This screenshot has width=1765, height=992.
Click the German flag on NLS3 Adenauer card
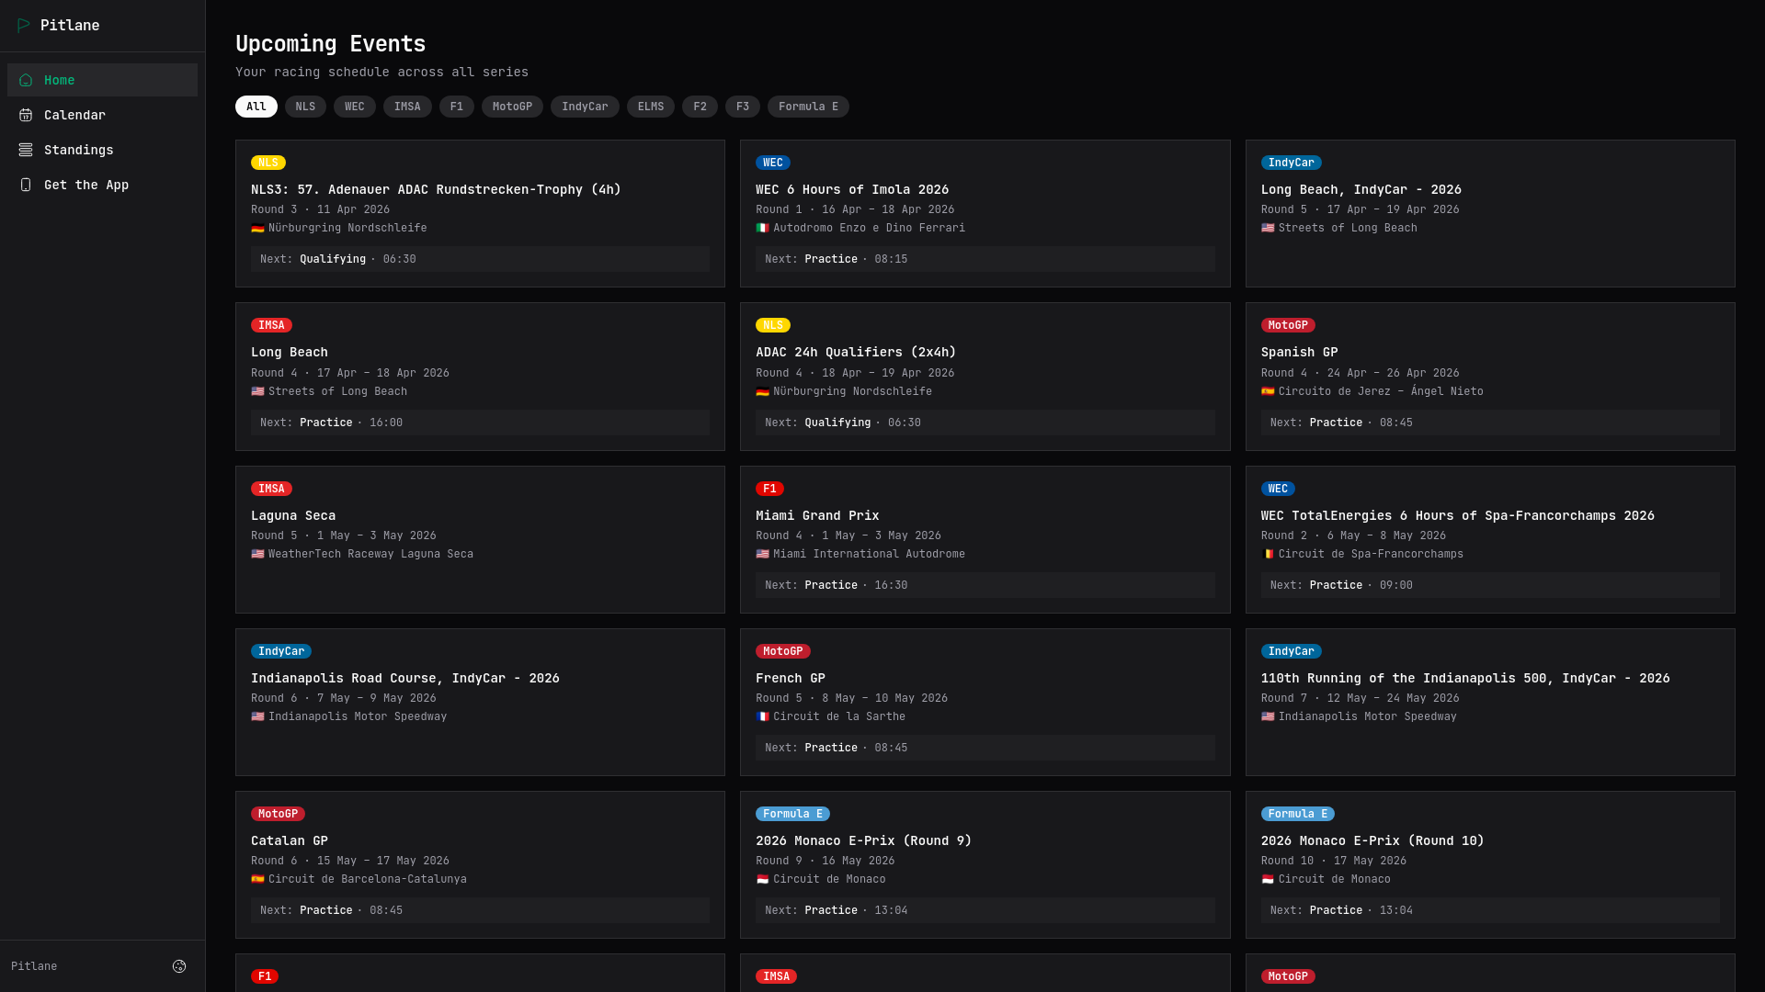[x=257, y=228]
